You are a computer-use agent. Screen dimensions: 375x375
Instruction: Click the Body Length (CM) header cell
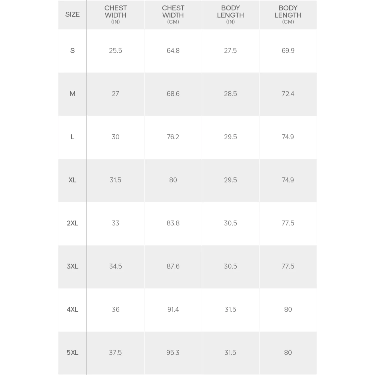pyautogui.click(x=288, y=14)
